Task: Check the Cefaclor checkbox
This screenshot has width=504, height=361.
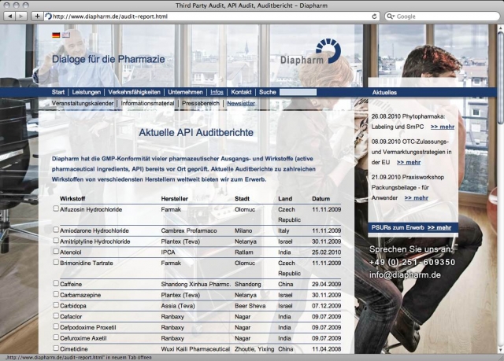Action: tap(56, 315)
